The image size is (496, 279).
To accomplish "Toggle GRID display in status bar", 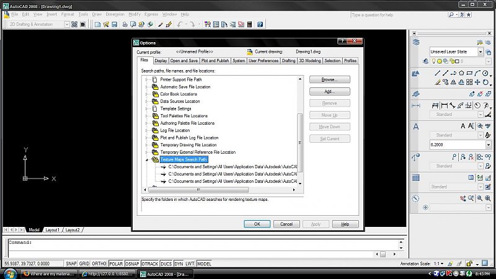I will click(x=84, y=263).
